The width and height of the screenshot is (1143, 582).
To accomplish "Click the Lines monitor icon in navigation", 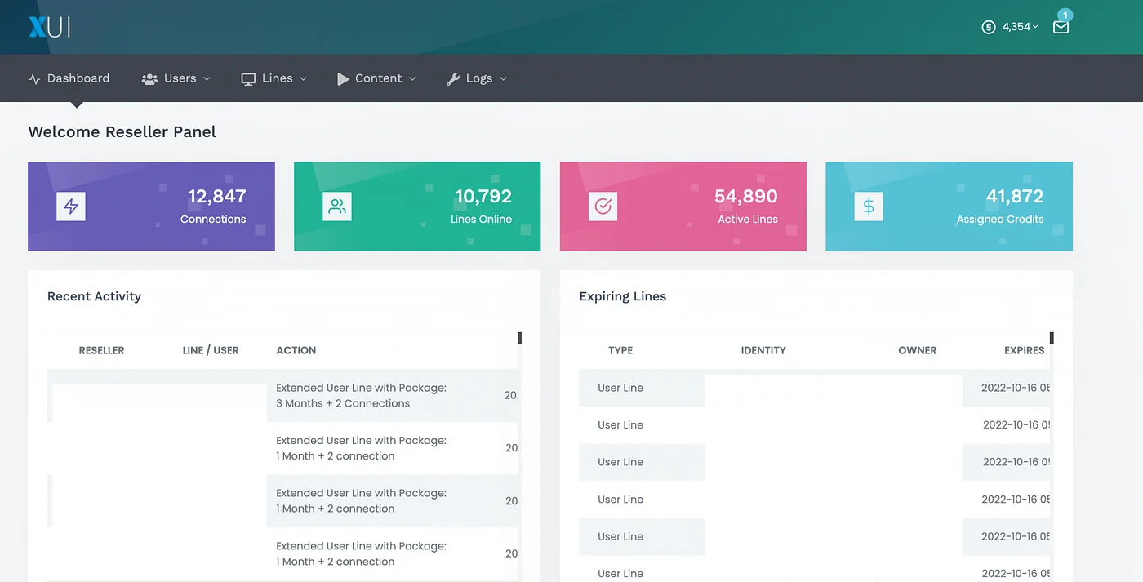I will [x=249, y=78].
